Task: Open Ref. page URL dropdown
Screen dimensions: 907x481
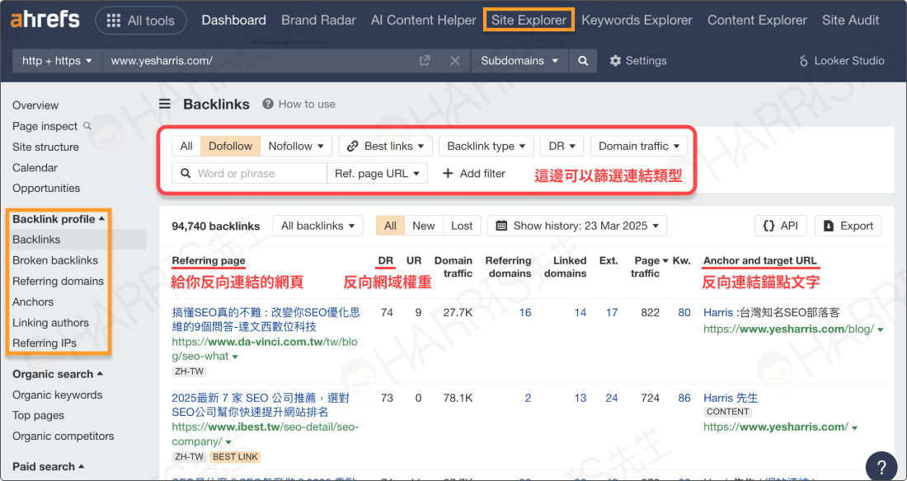Action: pyautogui.click(x=377, y=174)
